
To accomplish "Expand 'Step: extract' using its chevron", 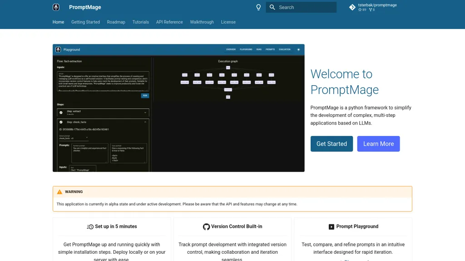I will 145,112.
